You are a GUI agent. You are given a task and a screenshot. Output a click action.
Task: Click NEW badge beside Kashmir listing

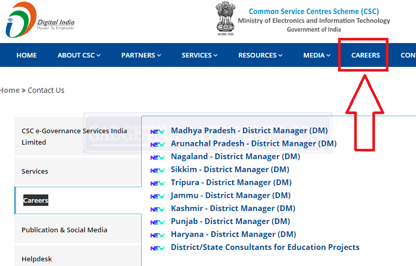point(157,209)
